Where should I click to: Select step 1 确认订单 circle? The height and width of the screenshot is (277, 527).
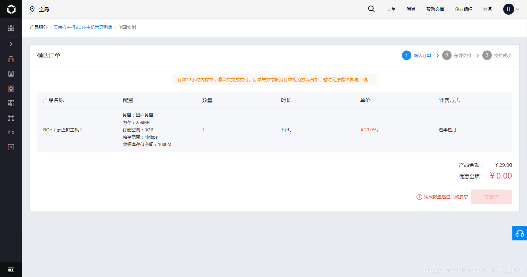pos(406,56)
